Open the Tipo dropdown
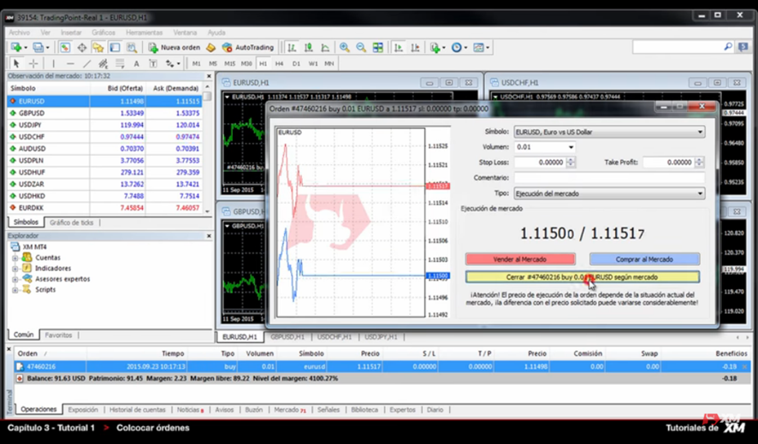Image resolution: width=758 pixels, height=444 pixels. (609, 193)
